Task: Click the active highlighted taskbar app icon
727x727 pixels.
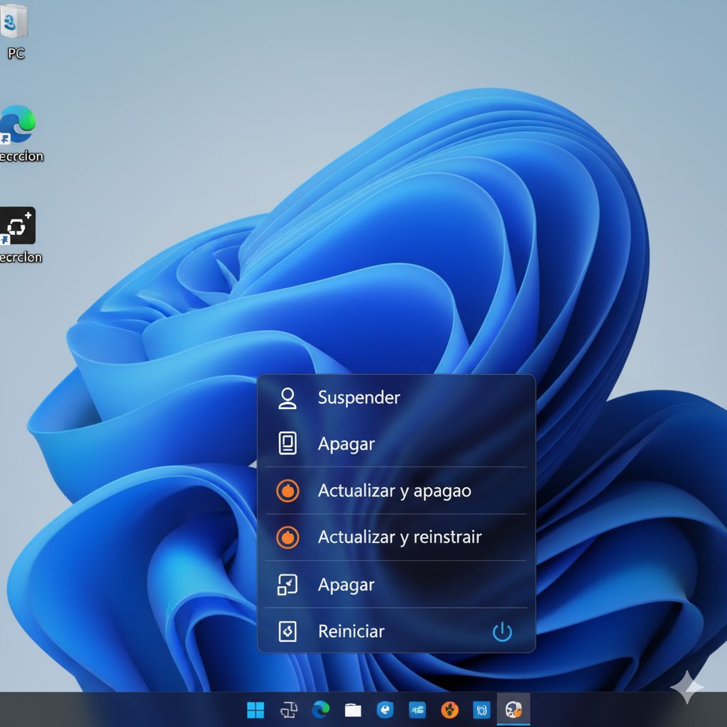Action: (513, 709)
